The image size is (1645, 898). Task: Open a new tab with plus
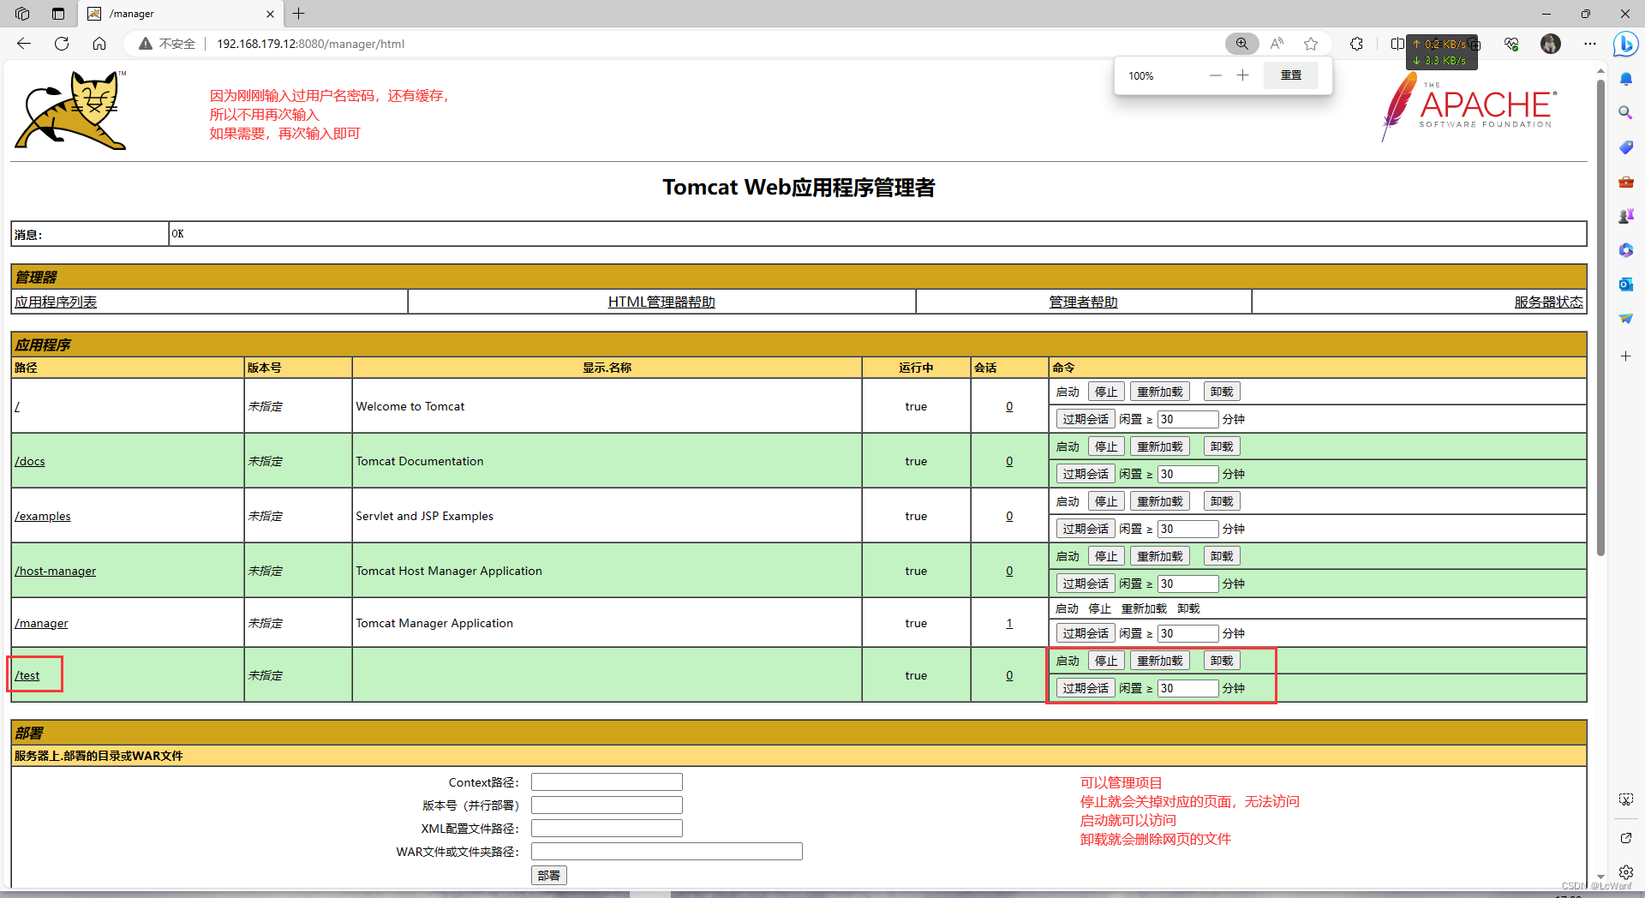tap(299, 14)
